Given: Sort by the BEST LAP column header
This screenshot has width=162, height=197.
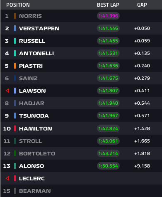Looking at the screenshot, I should tap(108, 5).
